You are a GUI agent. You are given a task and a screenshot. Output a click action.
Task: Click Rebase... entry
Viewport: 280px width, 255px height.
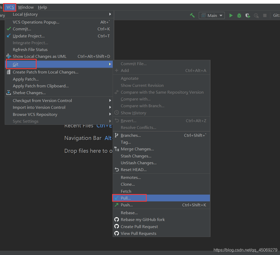point(161,213)
